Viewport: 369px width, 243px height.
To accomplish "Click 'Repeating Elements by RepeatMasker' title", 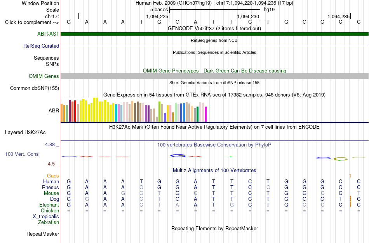I will (215, 228).
